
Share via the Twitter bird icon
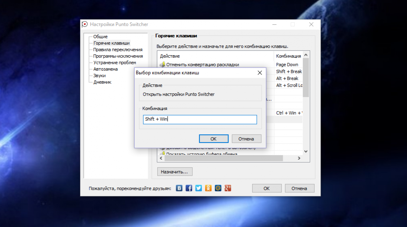[x=198, y=188]
